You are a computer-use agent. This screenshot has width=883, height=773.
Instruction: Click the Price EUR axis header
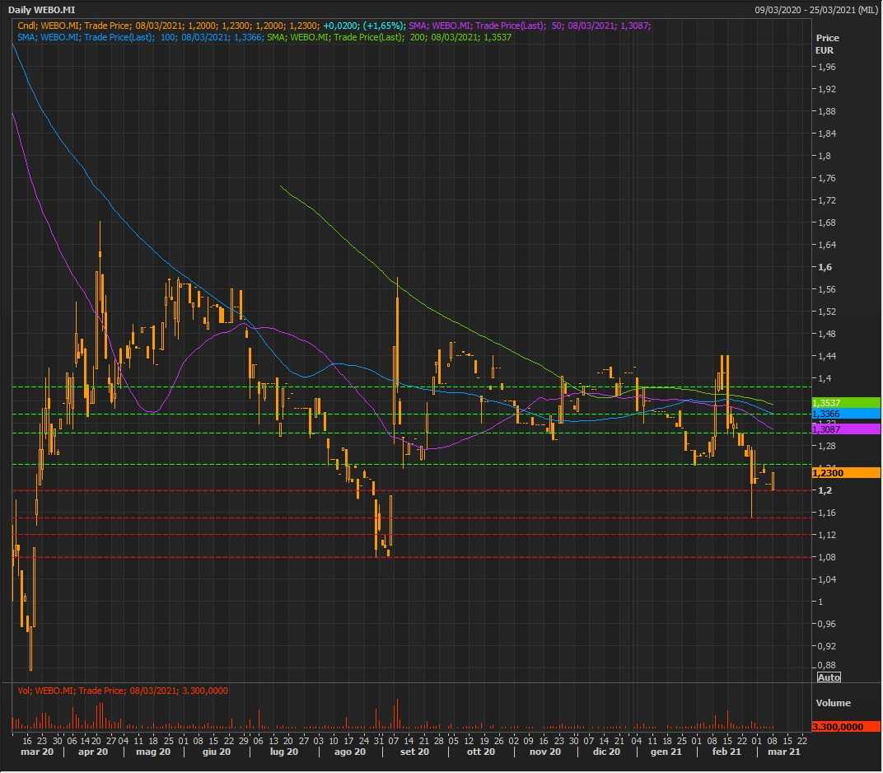[827, 44]
